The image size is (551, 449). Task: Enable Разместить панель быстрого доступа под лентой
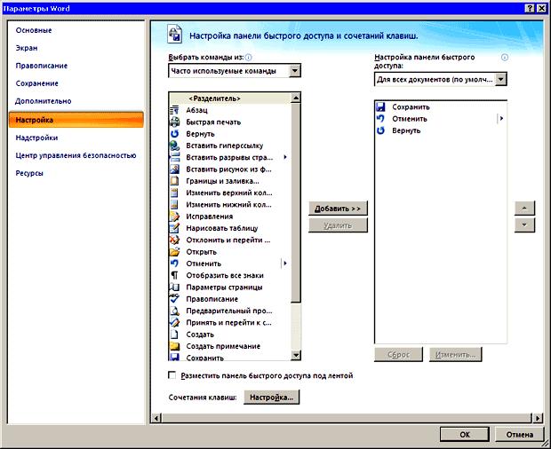point(172,375)
